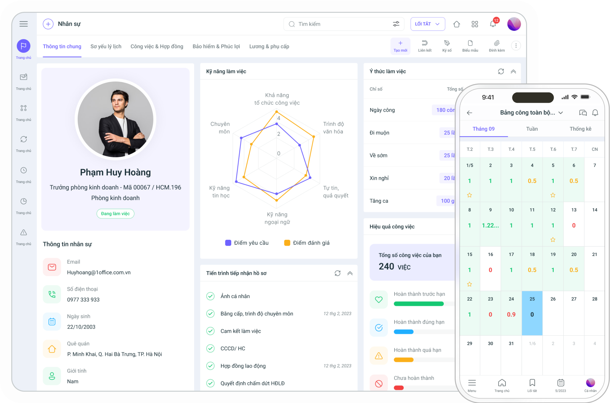Collapse the Tiến trình tiếp nhận hồ sơ panel
This screenshot has height=403, width=610.
pyautogui.click(x=350, y=273)
